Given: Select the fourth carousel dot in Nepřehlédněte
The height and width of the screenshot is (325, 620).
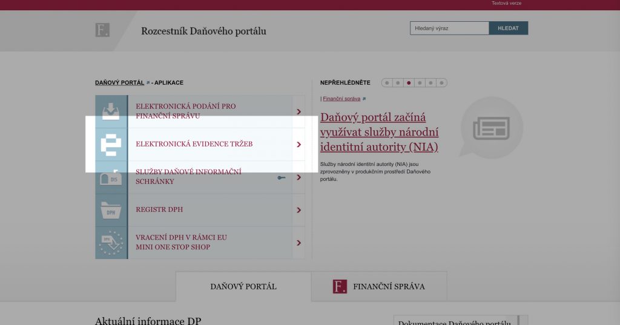Looking at the screenshot, I should coord(420,83).
